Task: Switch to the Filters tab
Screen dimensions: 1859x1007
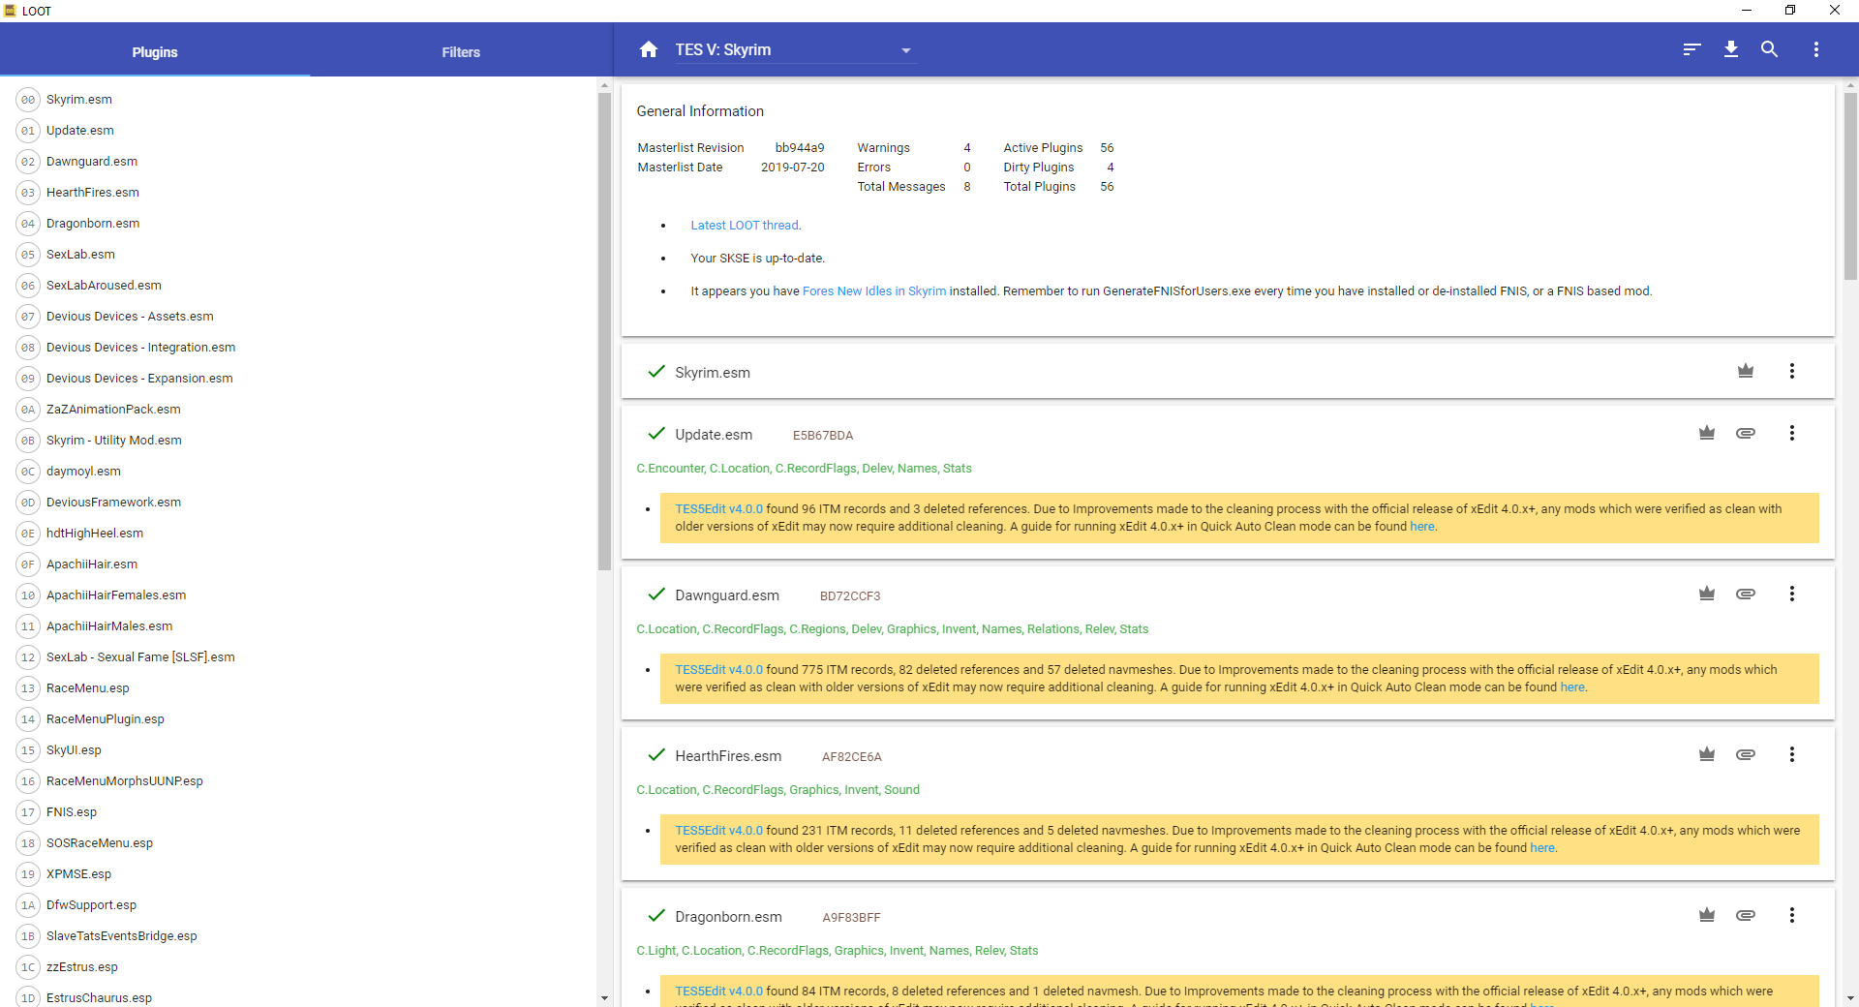Action: tap(461, 51)
